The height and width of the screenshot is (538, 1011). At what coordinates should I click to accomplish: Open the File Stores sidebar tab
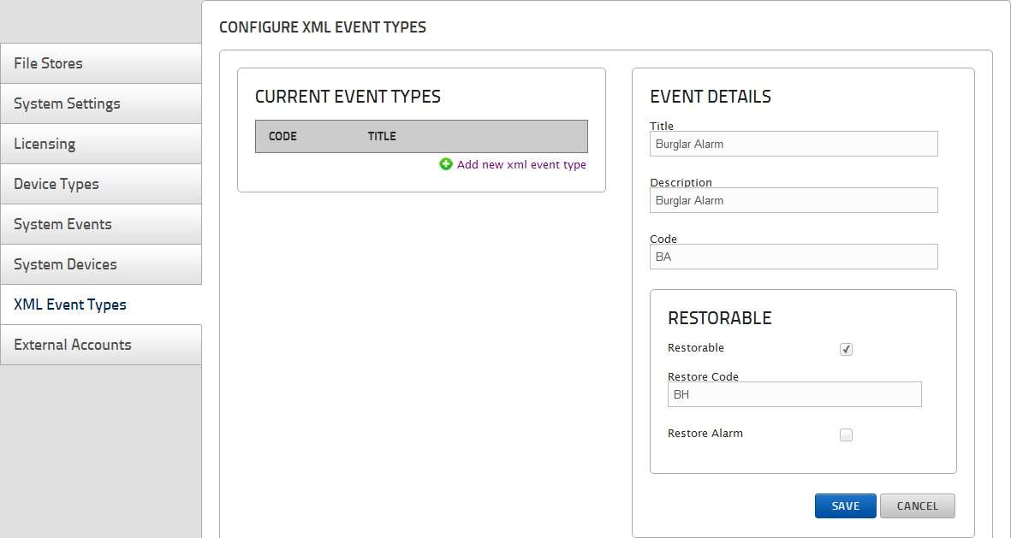point(100,63)
